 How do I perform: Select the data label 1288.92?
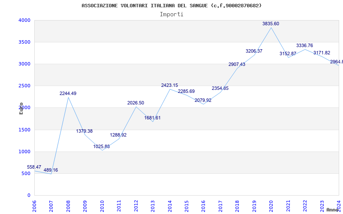[118, 135]
